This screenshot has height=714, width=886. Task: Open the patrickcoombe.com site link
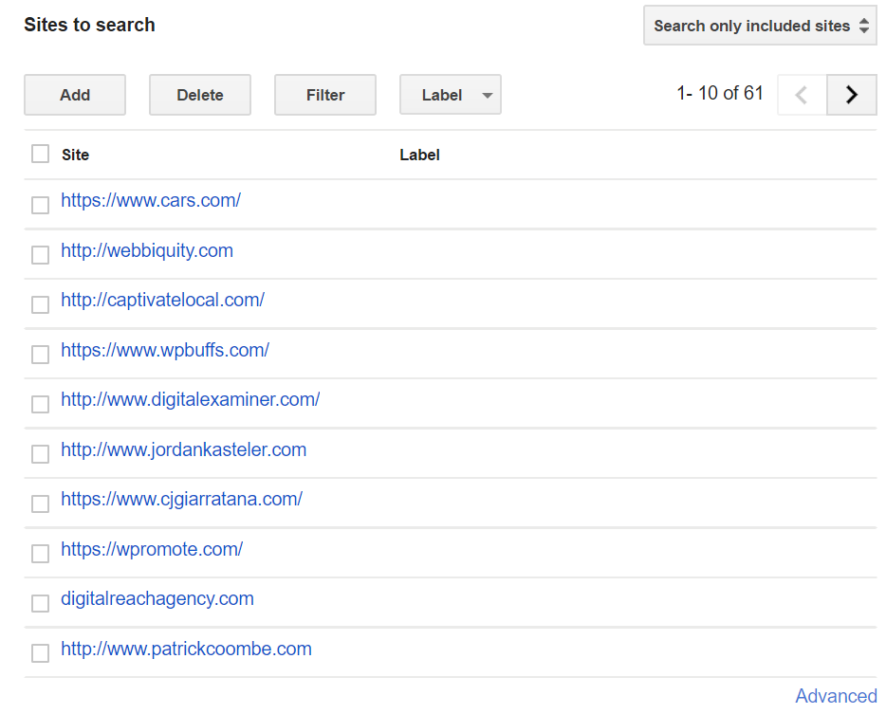tap(186, 649)
